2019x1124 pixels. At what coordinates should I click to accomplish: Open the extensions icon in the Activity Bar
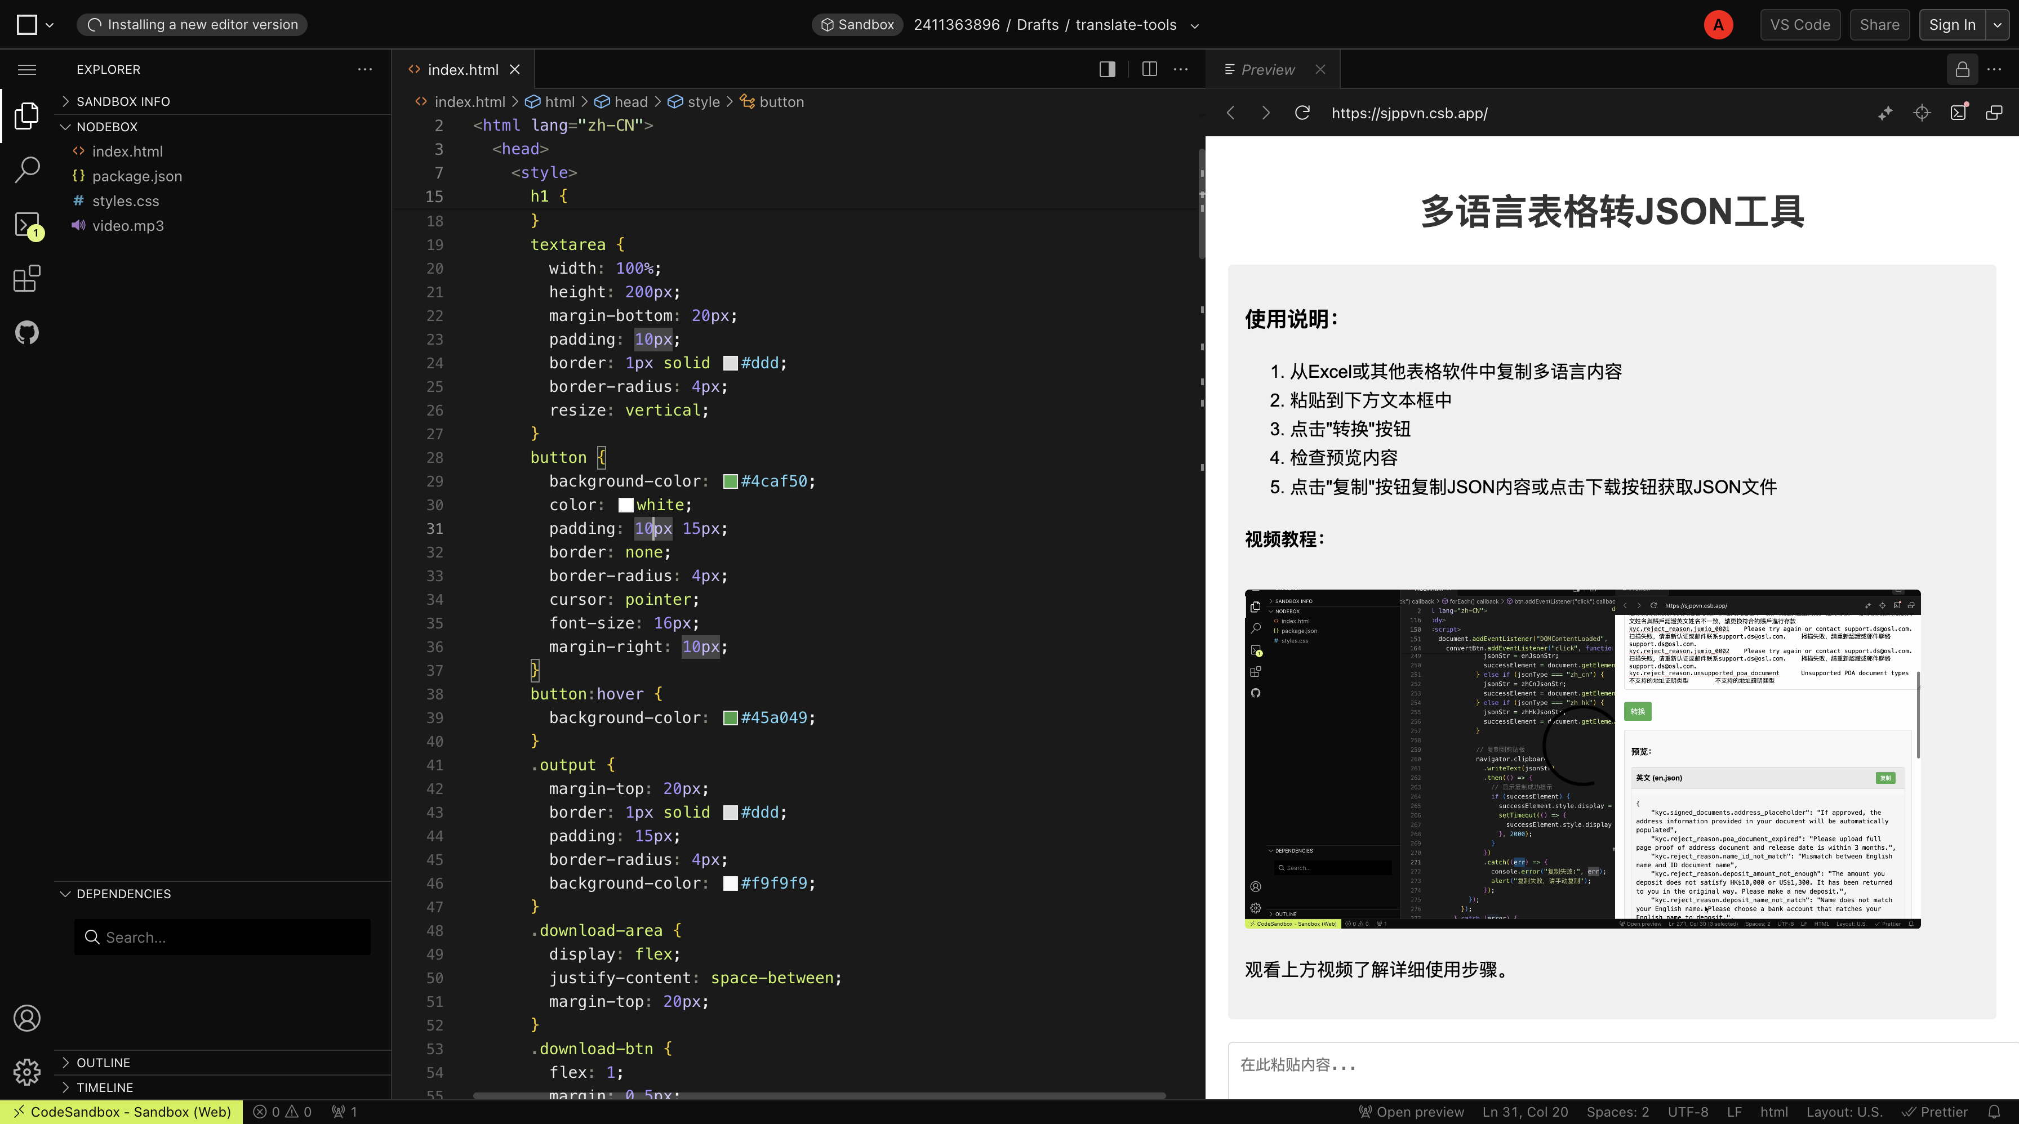coord(26,278)
